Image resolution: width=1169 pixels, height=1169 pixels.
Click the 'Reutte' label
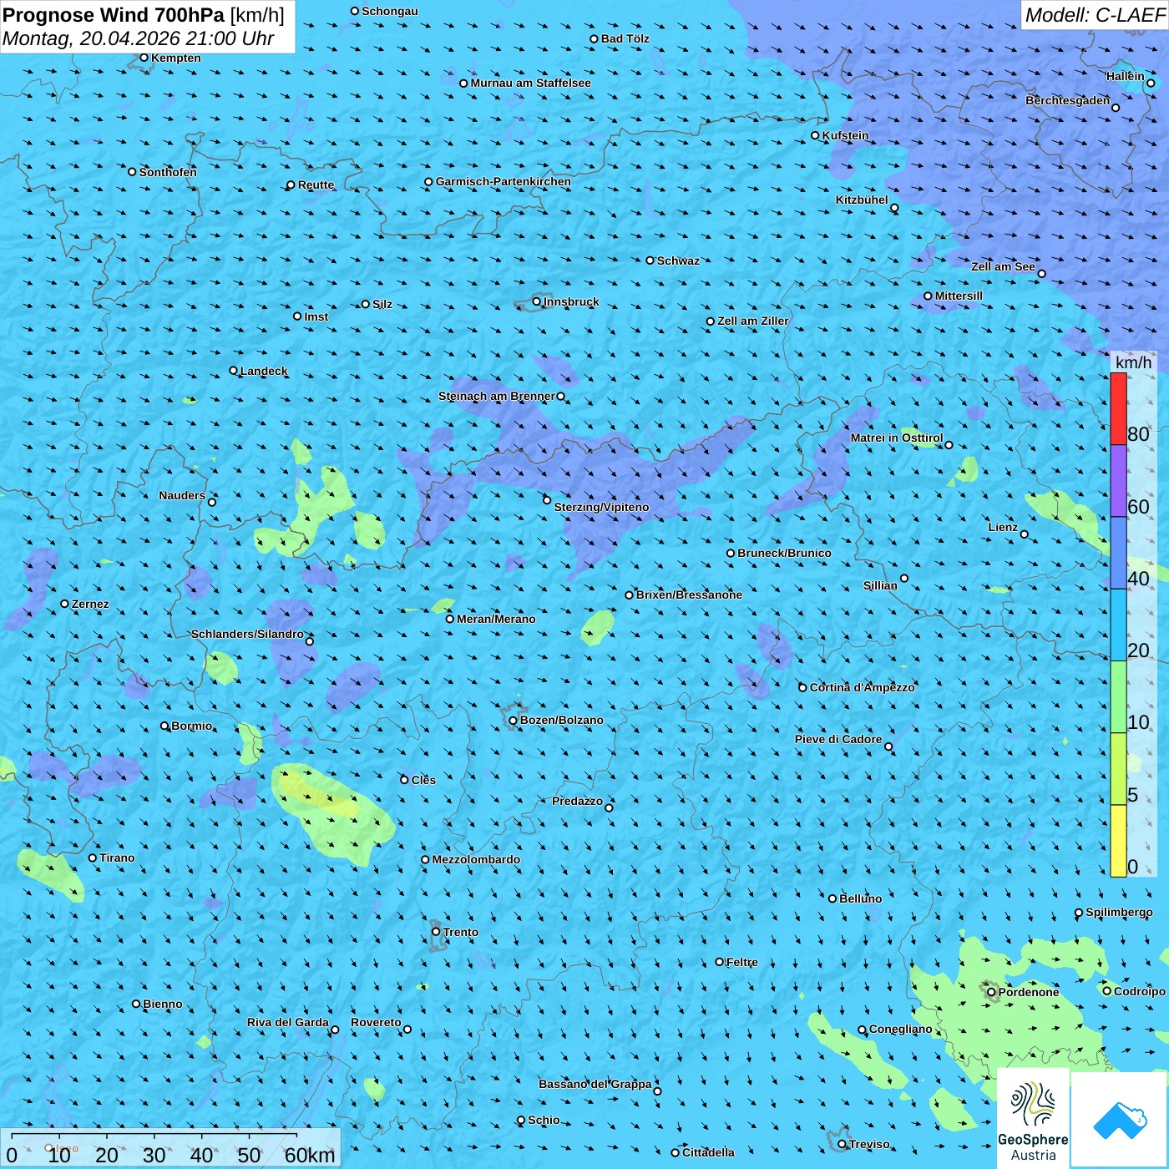316,185
